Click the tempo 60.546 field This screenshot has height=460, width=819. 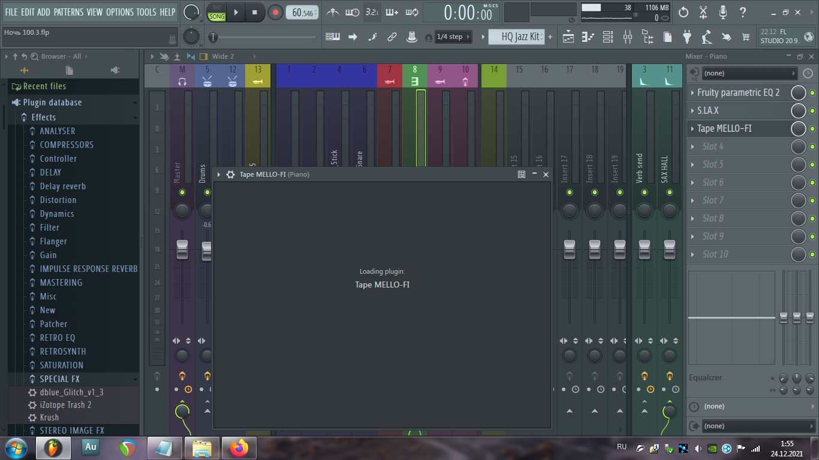pos(302,12)
